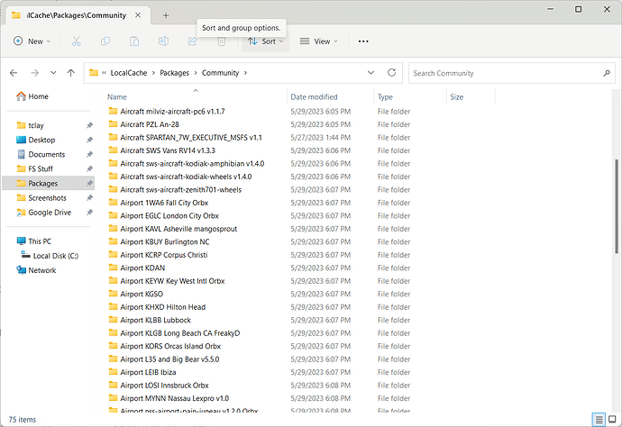622x427 pixels.
Task: Open the Sort dropdown menu
Action: 265,41
